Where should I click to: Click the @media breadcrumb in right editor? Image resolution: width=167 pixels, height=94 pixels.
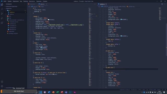coord(117,7)
